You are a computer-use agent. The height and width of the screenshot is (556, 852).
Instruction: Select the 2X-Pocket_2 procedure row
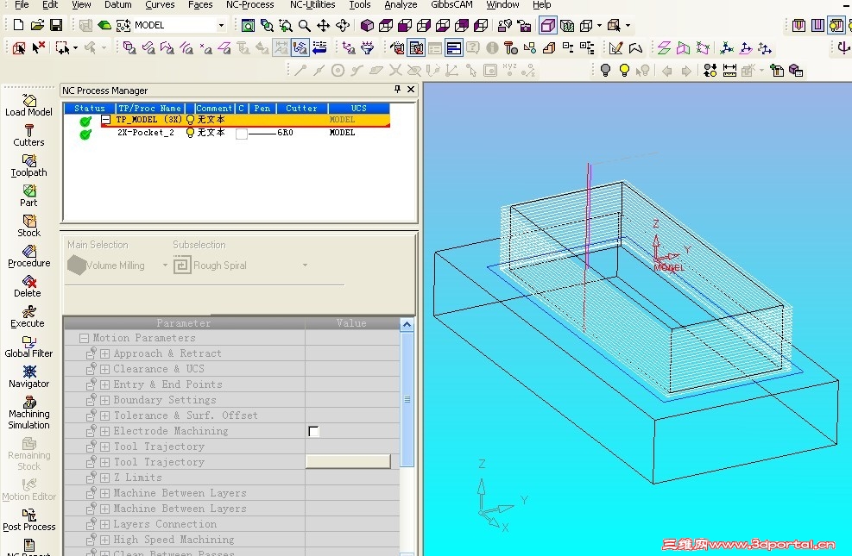pyautogui.click(x=226, y=133)
